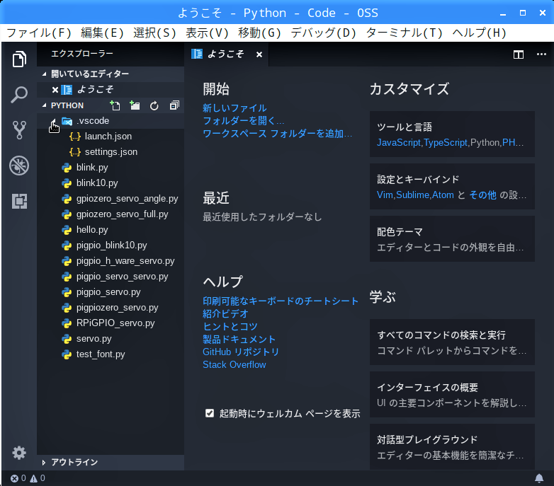
Task: Open the 選択(S) menu
Action: point(154,33)
